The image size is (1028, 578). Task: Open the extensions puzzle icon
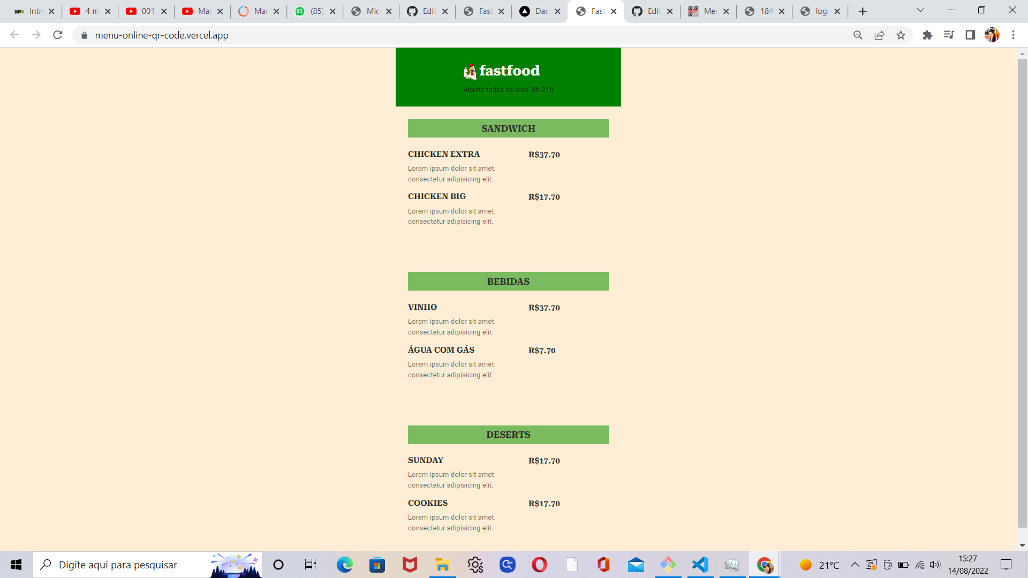coord(927,35)
